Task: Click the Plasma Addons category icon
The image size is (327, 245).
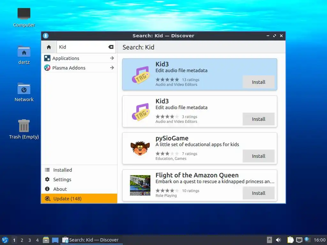Action: coord(47,68)
